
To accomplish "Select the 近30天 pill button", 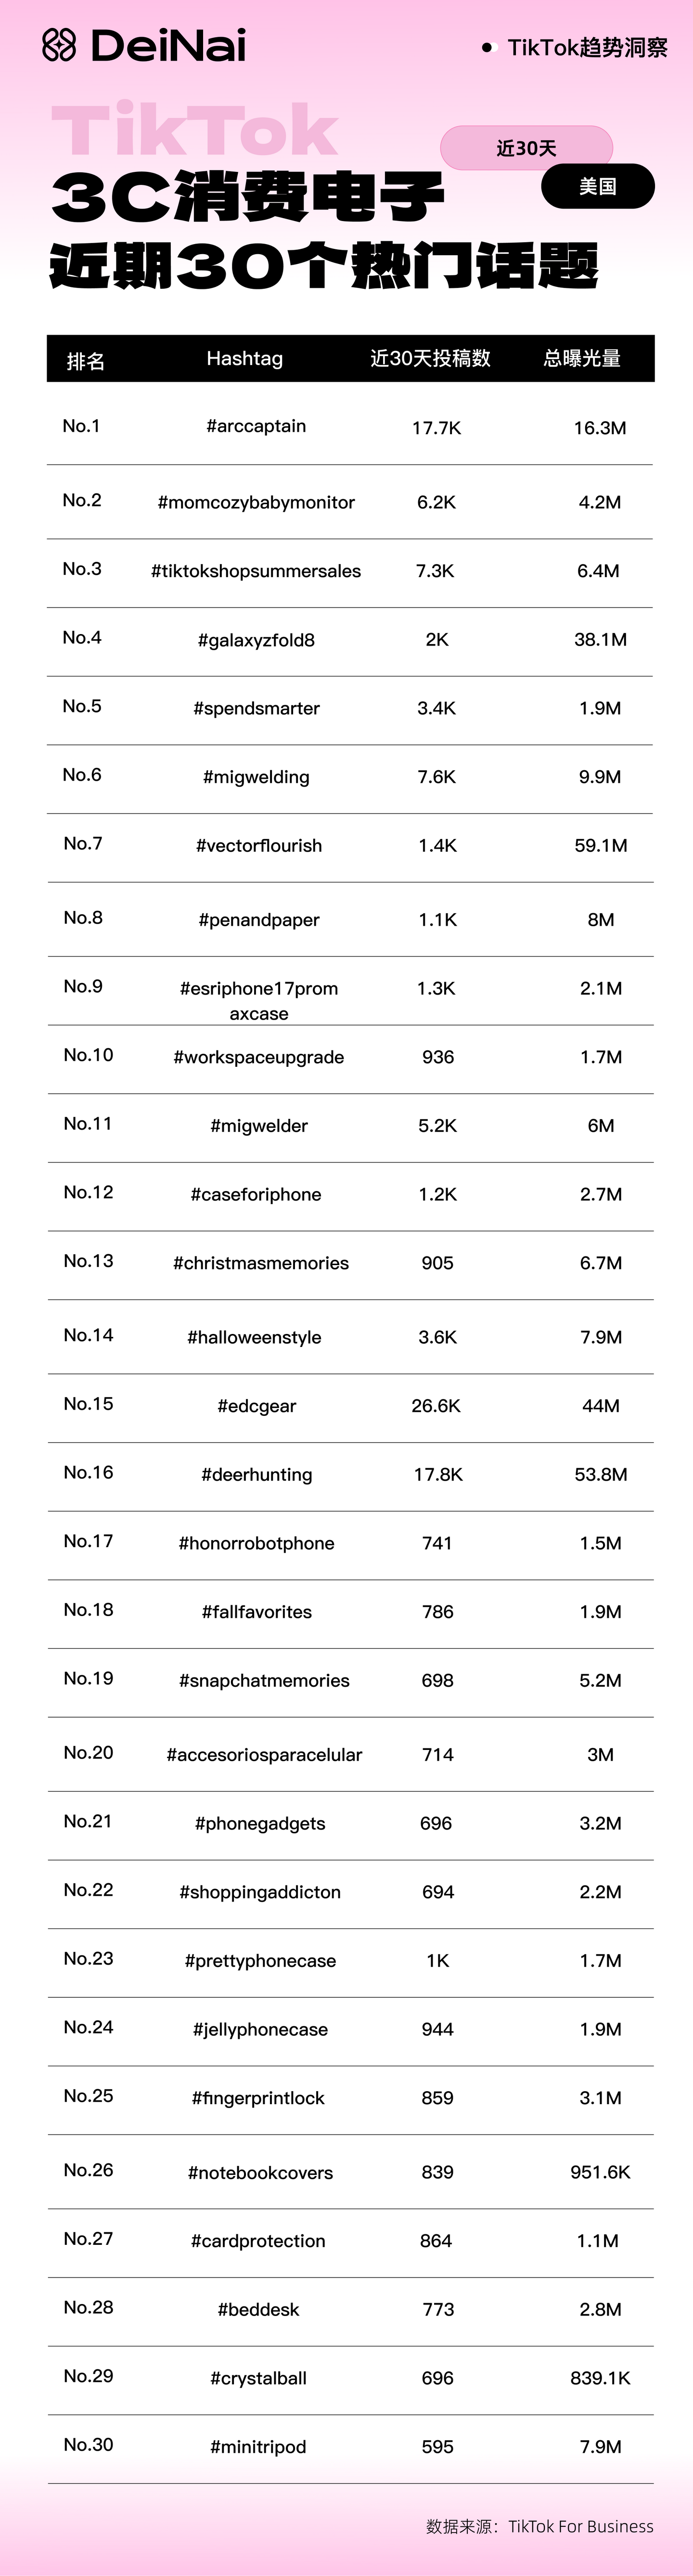I will 526,148.
